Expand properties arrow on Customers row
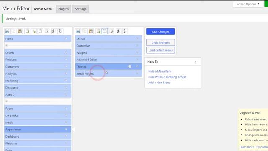 (66, 66)
